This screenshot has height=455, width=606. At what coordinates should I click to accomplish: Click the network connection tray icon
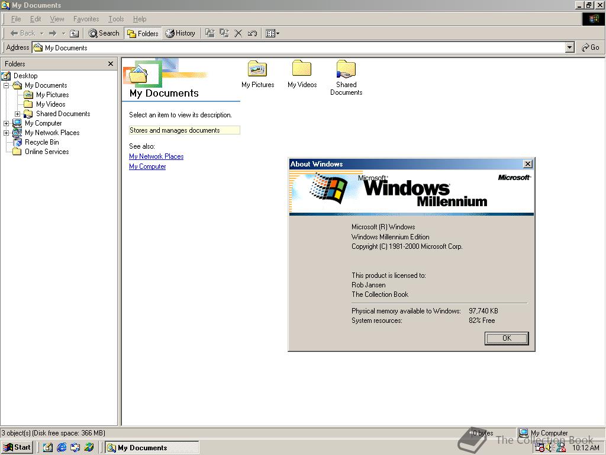[561, 448]
